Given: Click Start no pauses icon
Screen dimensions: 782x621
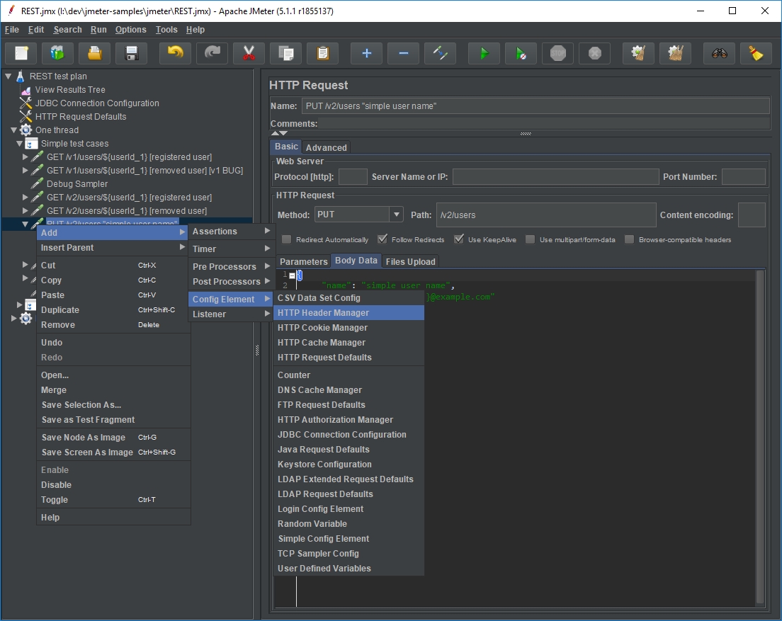Looking at the screenshot, I should click(x=521, y=53).
